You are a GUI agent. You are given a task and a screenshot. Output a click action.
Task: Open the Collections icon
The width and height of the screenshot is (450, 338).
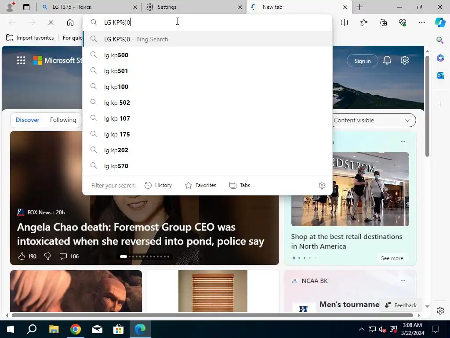tap(383, 22)
